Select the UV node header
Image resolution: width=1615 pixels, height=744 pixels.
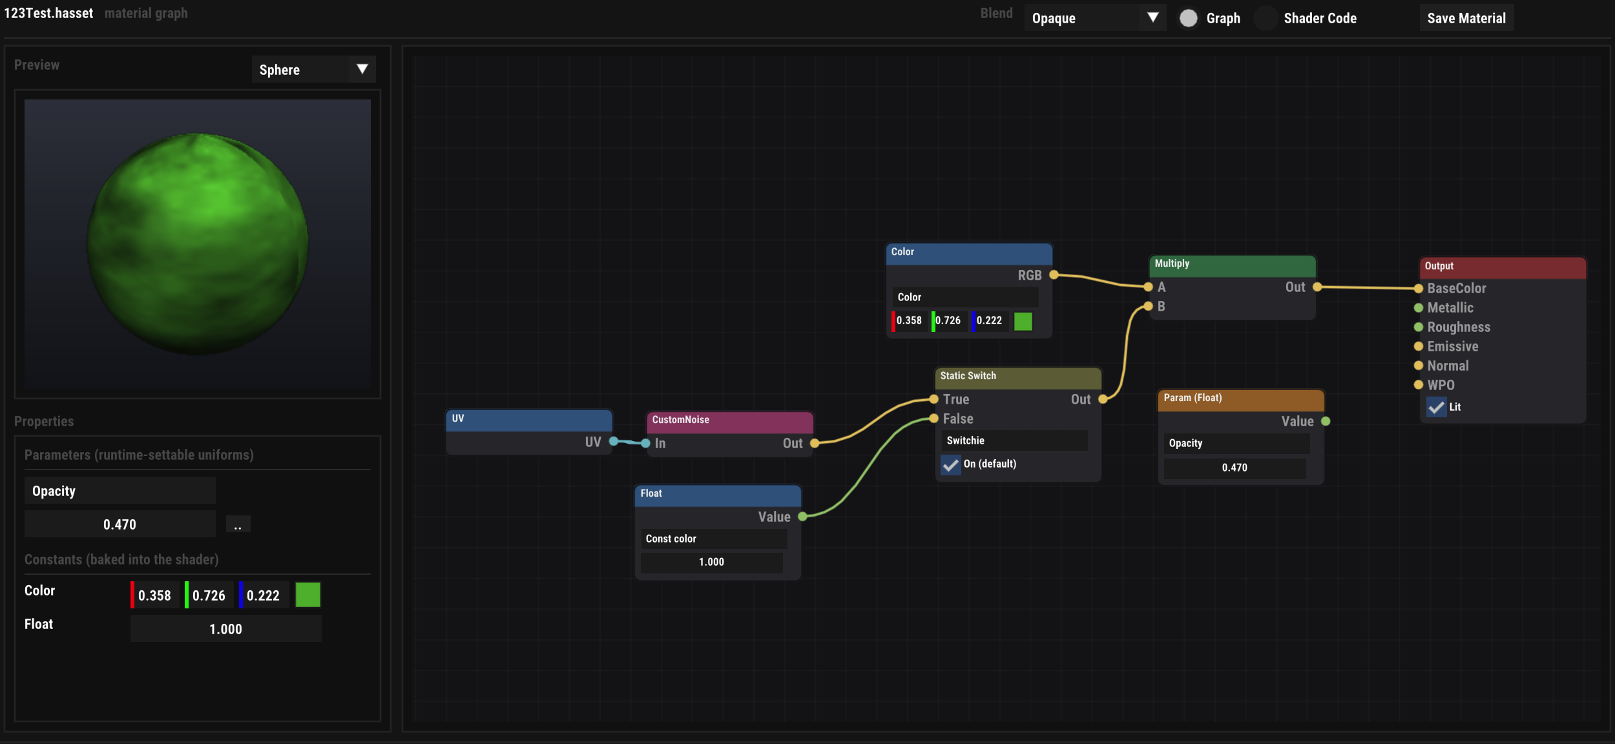pyautogui.click(x=530, y=420)
